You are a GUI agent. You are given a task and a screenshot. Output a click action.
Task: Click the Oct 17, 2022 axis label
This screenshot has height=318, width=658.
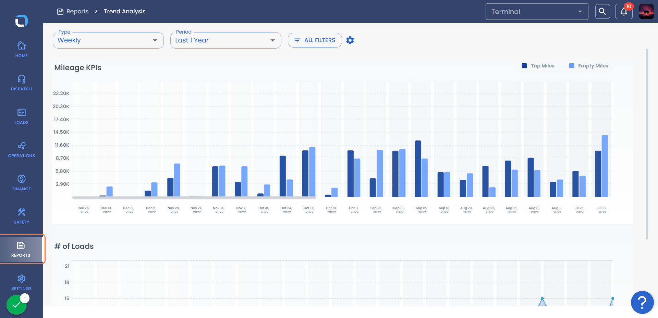(x=309, y=210)
